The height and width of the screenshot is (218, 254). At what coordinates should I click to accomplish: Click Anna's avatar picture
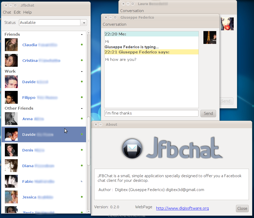click(11, 119)
